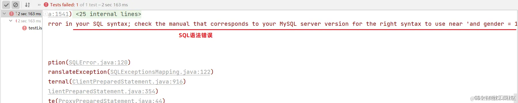Open the ClientPreparedStatement.java:916 link
518x103 pixels.
coord(128,82)
